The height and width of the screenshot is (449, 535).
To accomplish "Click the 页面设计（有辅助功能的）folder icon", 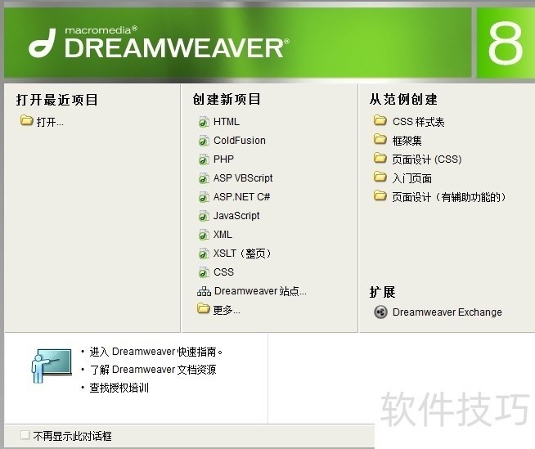I will pos(380,195).
